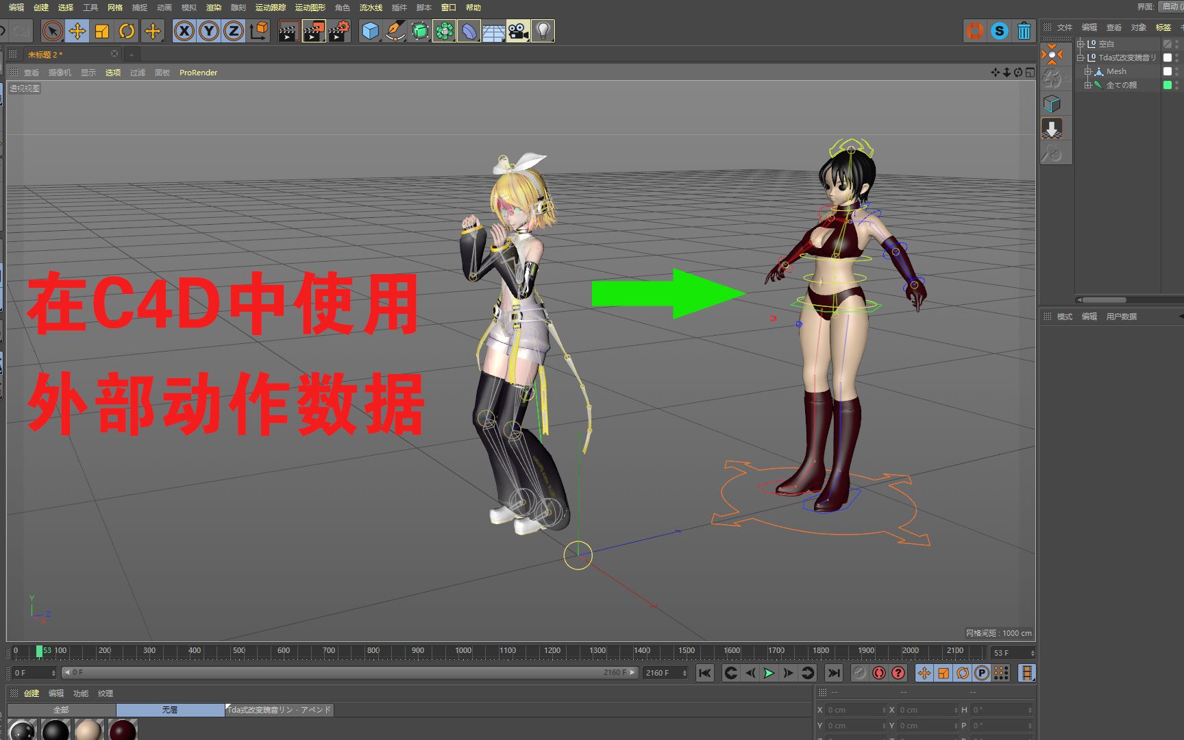Activate the Rotate tool in top toolbar
1184x740 pixels.
(127, 31)
